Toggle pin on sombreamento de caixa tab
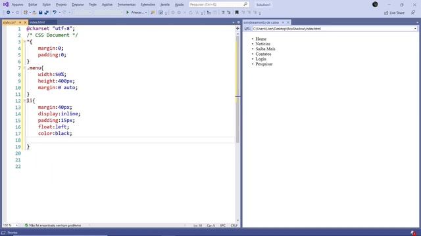The width and height of the screenshot is (421, 236). 283,22
